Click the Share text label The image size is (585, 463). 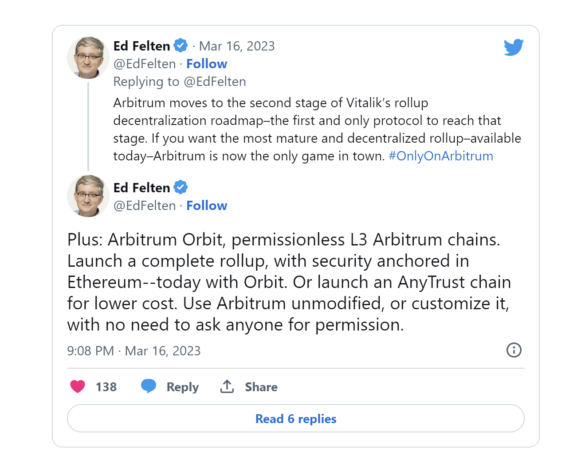[x=261, y=387]
